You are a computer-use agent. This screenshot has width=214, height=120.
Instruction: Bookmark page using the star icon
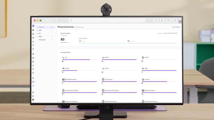[x=162, y=20]
